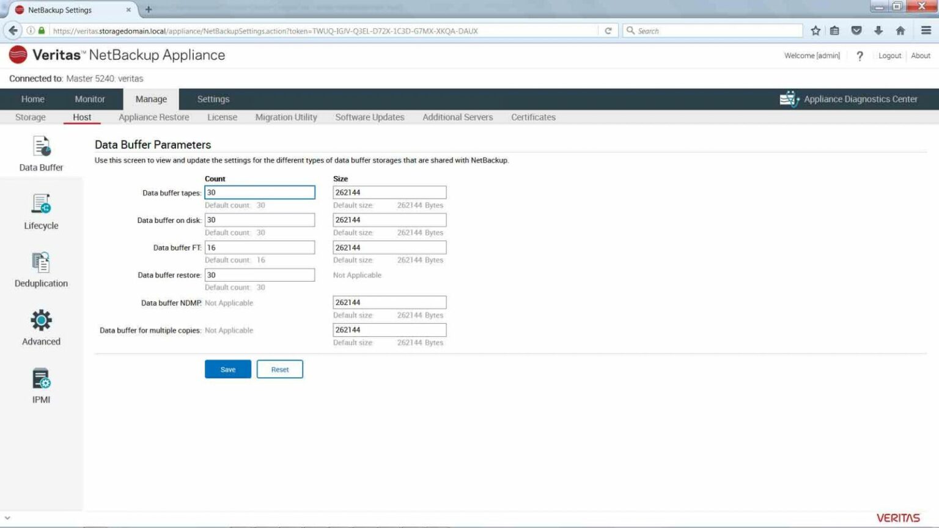The image size is (939, 528).
Task: Focus the Data buffer on disk count field
Action: click(x=260, y=220)
